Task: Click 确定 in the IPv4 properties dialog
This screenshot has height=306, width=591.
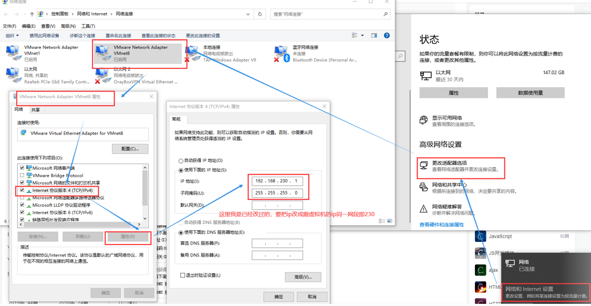Action: point(278,297)
